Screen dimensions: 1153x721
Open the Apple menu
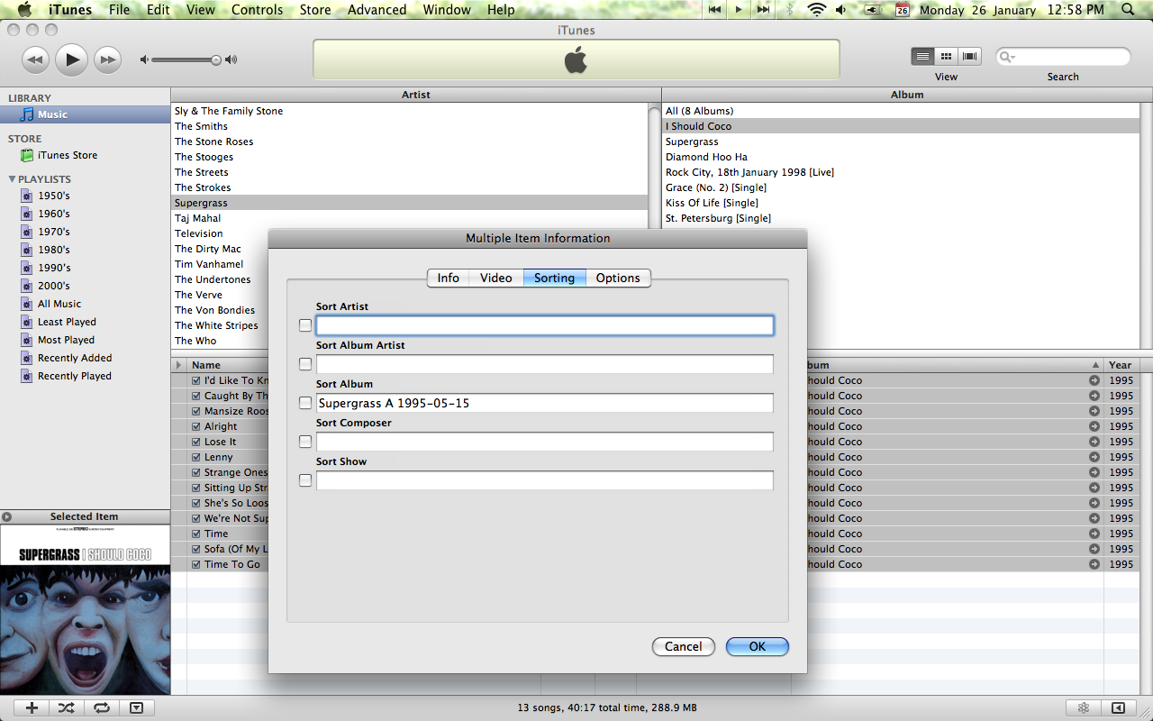tap(24, 10)
